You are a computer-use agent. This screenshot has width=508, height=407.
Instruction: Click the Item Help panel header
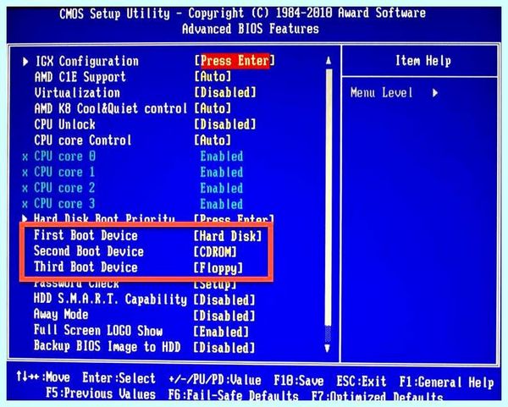tap(423, 61)
